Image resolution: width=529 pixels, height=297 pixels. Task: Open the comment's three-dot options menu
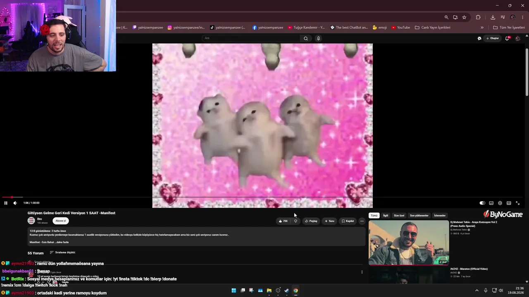pyautogui.click(x=362, y=272)
